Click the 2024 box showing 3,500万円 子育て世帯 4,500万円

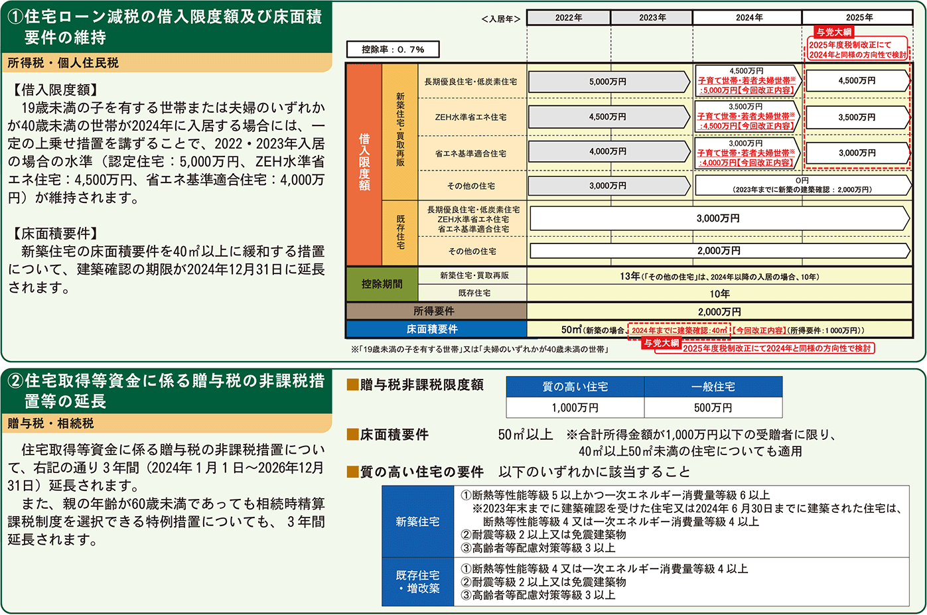coord(747,116)
